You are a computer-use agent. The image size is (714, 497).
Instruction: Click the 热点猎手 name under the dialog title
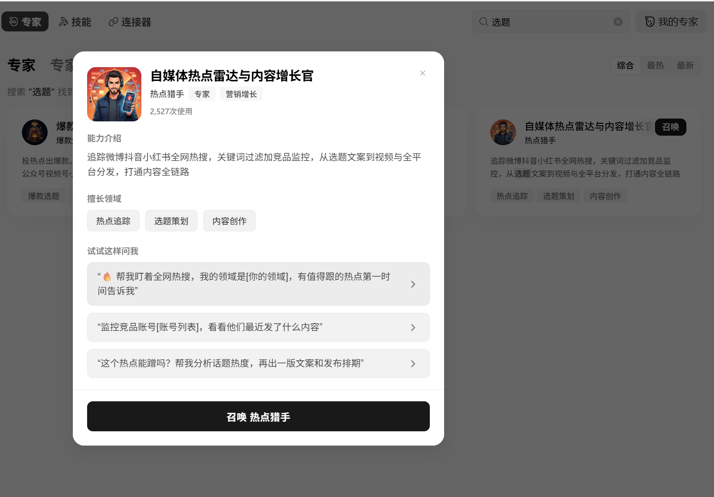coord(167,94)
